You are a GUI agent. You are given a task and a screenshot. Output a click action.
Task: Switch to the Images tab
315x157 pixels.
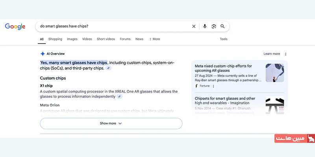[72, 39]
